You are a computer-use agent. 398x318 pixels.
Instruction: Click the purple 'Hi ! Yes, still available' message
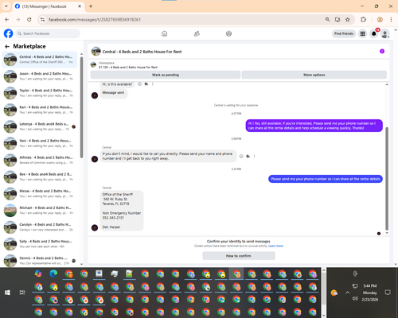[x=314, y=126]
